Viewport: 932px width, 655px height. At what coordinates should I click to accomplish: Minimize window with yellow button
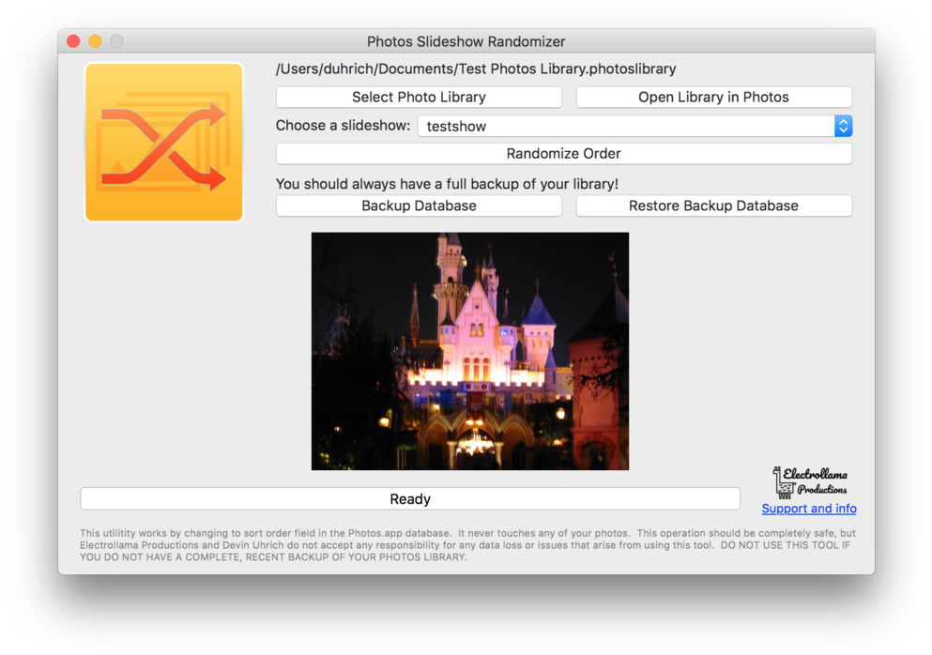95,41
